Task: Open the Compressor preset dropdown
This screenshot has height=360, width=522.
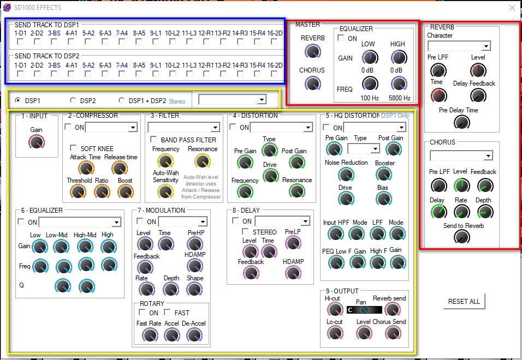Action: click(111, 127)
